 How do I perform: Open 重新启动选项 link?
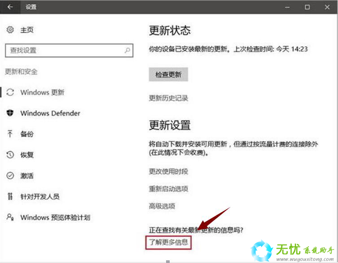point(168,189)
